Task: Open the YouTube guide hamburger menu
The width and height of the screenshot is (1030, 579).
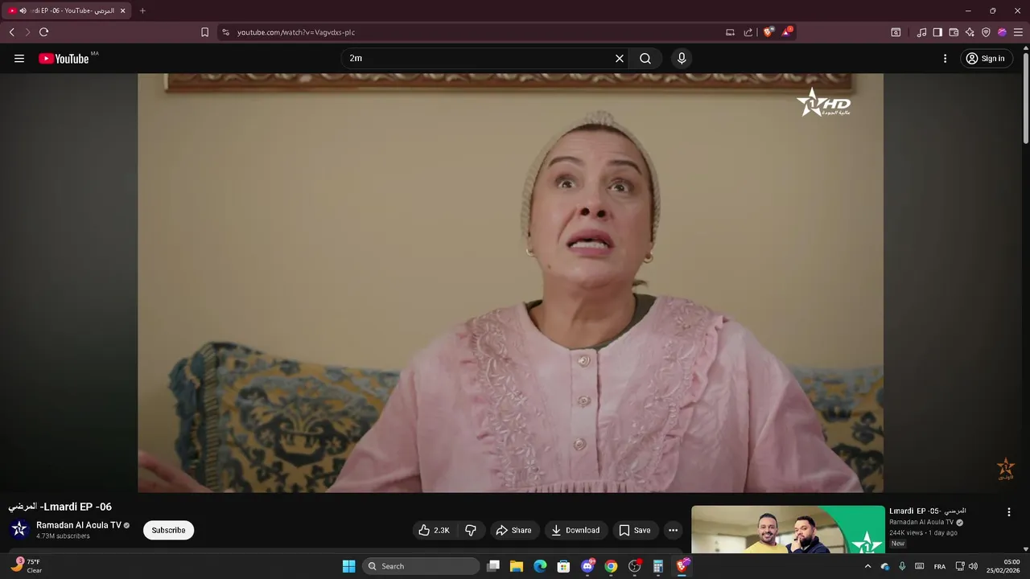Action: [x=19, y=59]
